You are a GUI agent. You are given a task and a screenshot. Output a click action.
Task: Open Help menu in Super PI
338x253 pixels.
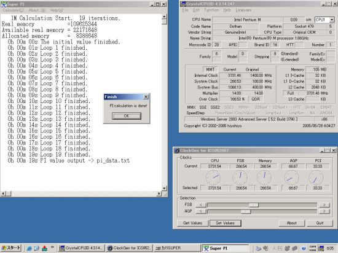(x=57, y=10)
